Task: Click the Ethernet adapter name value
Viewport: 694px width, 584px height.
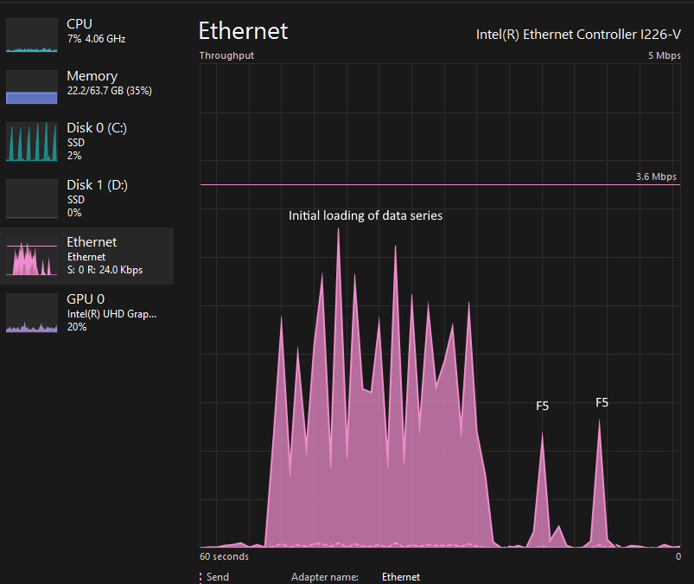Action: (x=401, y=577)
